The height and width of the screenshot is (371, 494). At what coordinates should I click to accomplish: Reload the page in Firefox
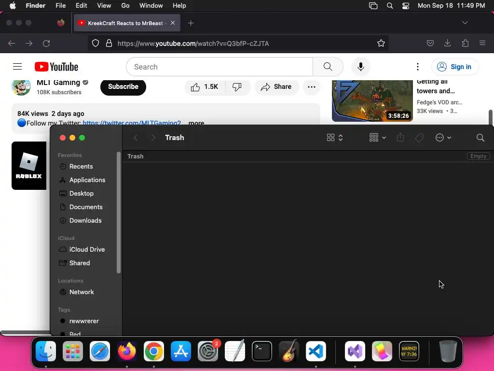click(46, 43)
